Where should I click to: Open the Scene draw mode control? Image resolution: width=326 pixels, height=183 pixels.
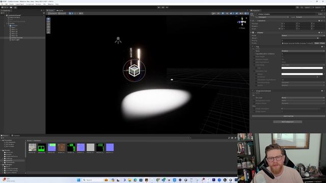point(213,13)
